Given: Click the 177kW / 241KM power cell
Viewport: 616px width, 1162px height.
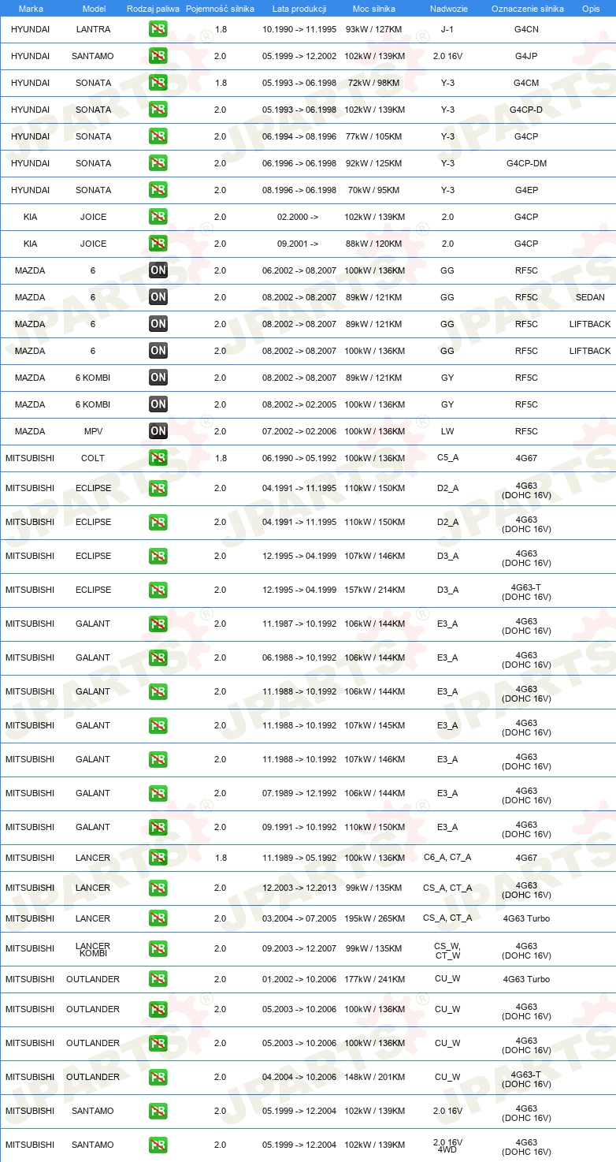Looking at the screenshot, I should [x=375, y=979].
